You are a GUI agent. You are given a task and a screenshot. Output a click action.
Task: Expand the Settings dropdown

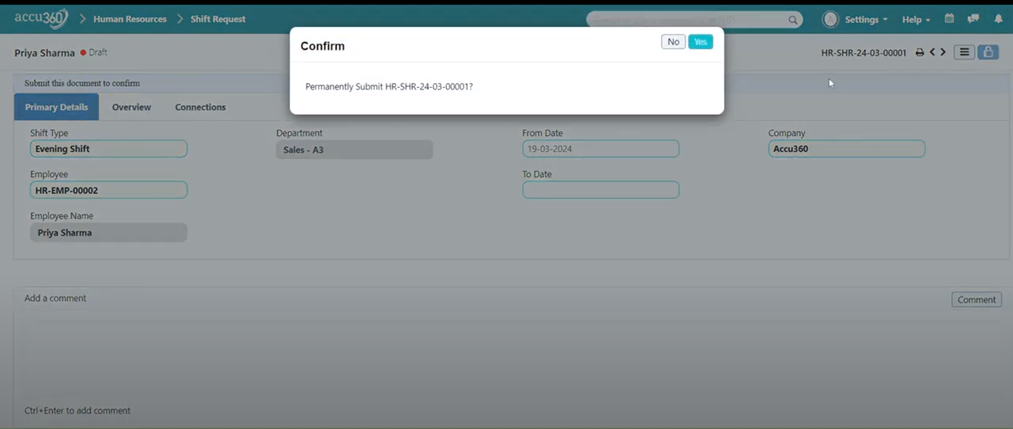(x=866, y=20)
